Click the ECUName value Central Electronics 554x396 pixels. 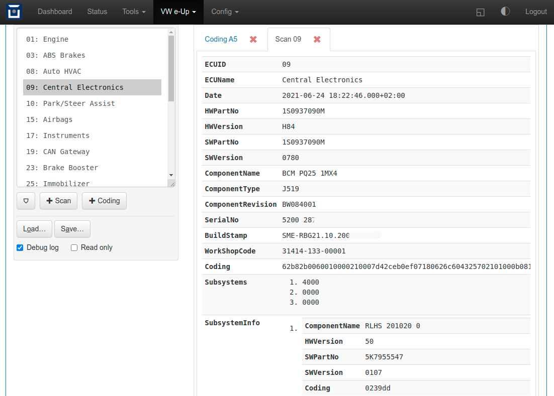(x=322, y=80)
